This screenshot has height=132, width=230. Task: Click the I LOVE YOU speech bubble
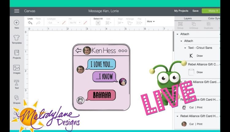(101, 64)
